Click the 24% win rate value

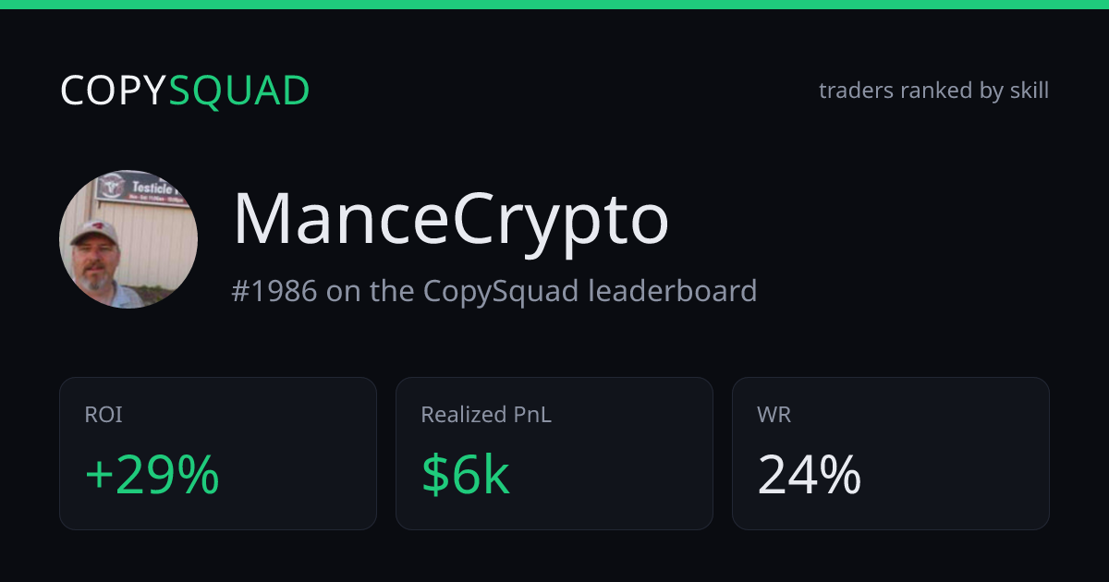coord(810,476)
